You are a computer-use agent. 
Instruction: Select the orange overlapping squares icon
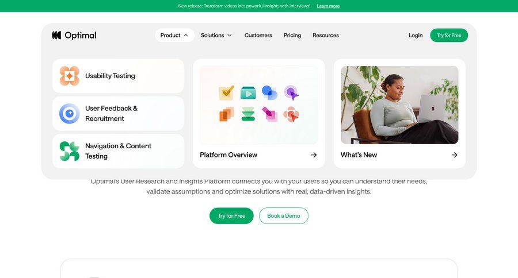[227, 114]
